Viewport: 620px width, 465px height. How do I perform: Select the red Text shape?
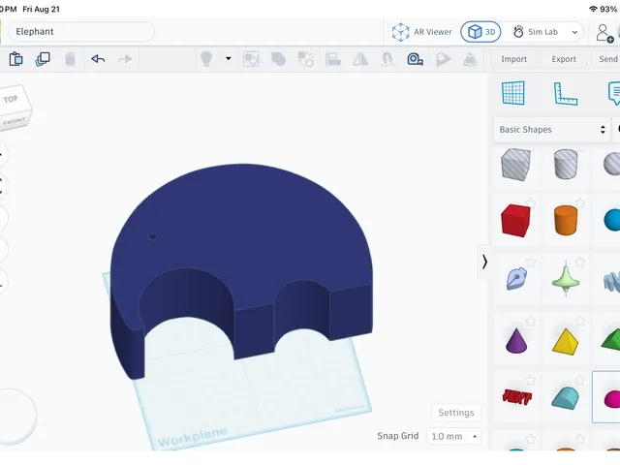click(x=516, y=396)
